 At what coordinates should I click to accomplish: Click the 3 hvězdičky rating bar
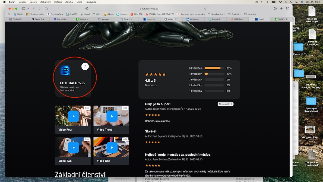point(214,80)
